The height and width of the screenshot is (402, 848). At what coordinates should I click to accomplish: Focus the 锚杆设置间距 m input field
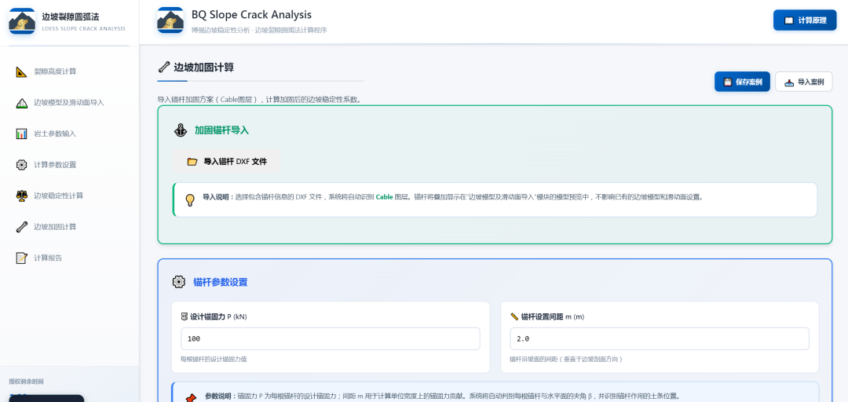tap(660, 338)
